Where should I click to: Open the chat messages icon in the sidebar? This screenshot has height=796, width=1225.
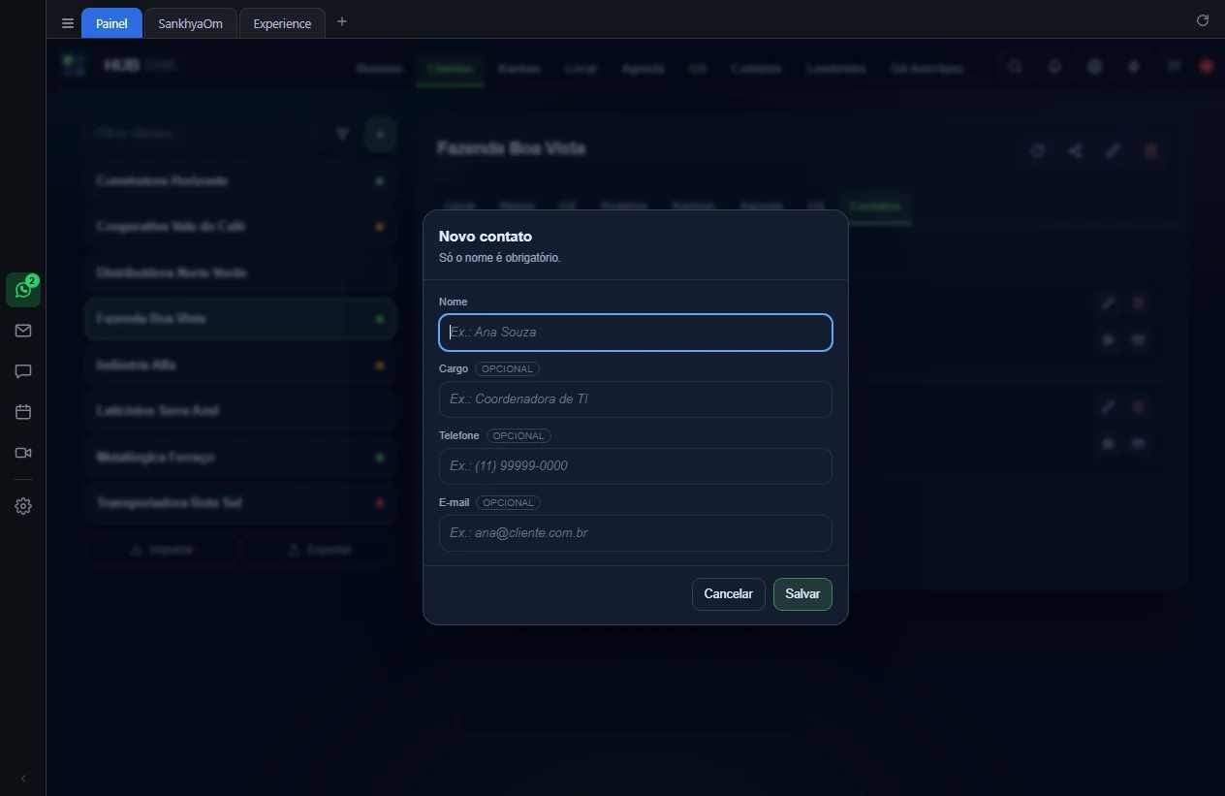pyautogui.click(x=23, y=371)
